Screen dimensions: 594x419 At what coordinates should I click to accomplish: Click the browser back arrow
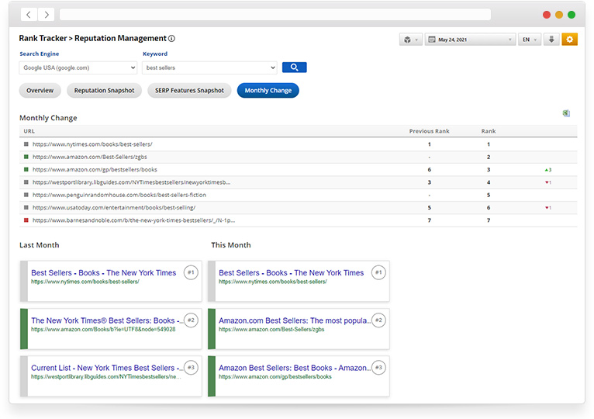29,15
